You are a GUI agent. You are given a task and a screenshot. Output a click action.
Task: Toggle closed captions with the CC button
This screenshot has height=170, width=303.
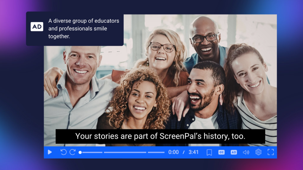[221, 152]
